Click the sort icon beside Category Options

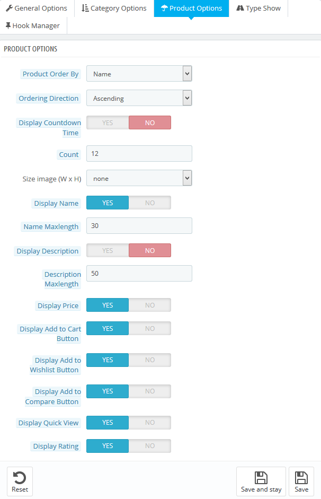click(x=85, y=8)
